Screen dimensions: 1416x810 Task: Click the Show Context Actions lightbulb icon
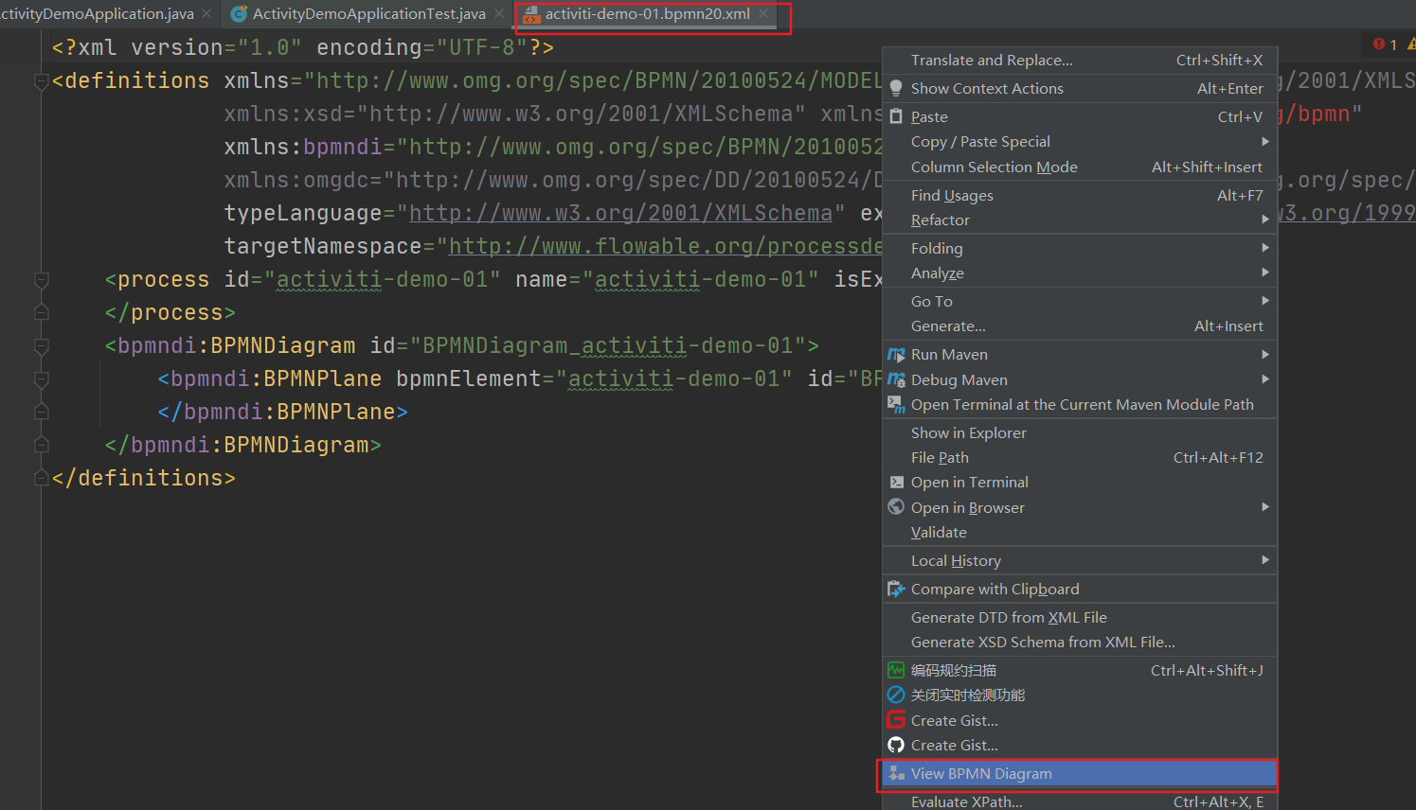896,88
